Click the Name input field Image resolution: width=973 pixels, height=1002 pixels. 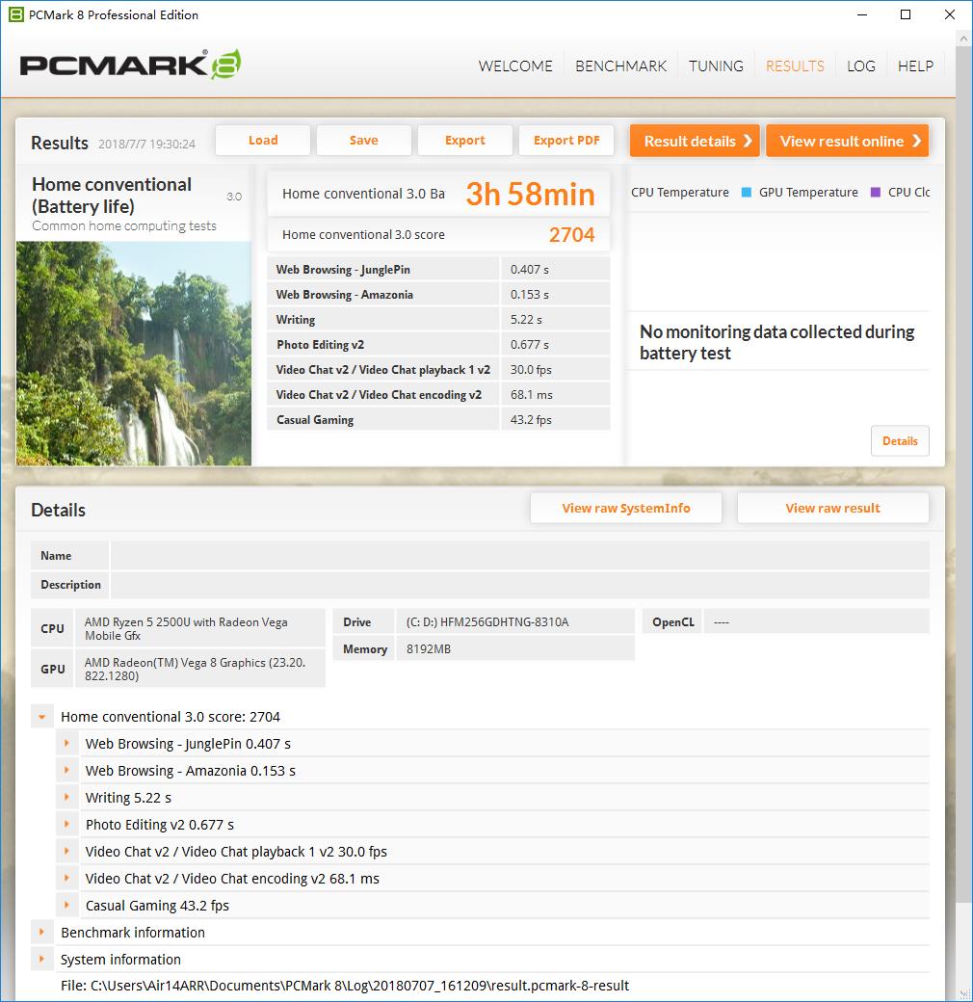coord(519,556)
